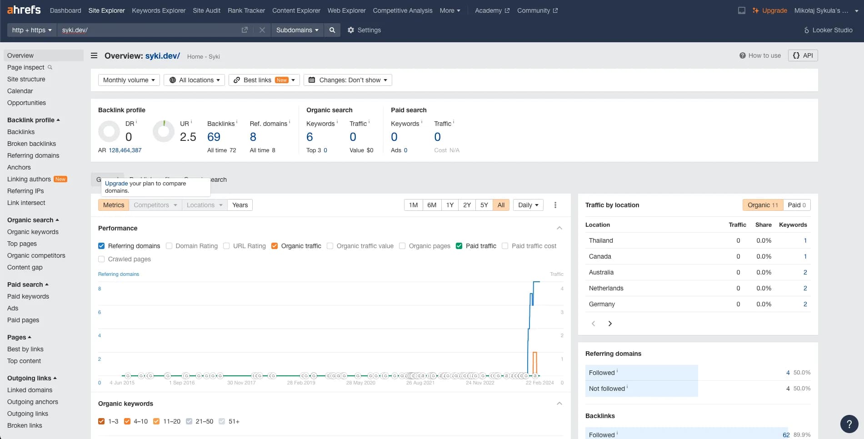Open Content Explorer
This screenshot has width=864, height=439.
(296, 10)
